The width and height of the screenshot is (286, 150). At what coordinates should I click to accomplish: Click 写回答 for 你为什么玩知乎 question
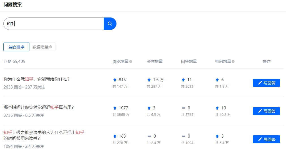point(266,83)
